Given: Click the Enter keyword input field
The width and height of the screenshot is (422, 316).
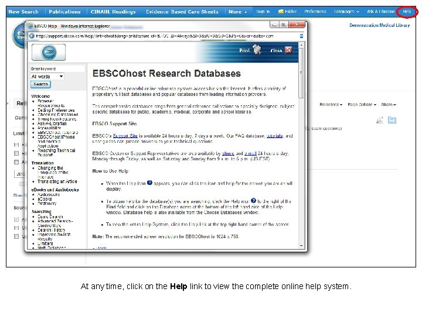Looking at the screenshot, I should click(57, 69).
